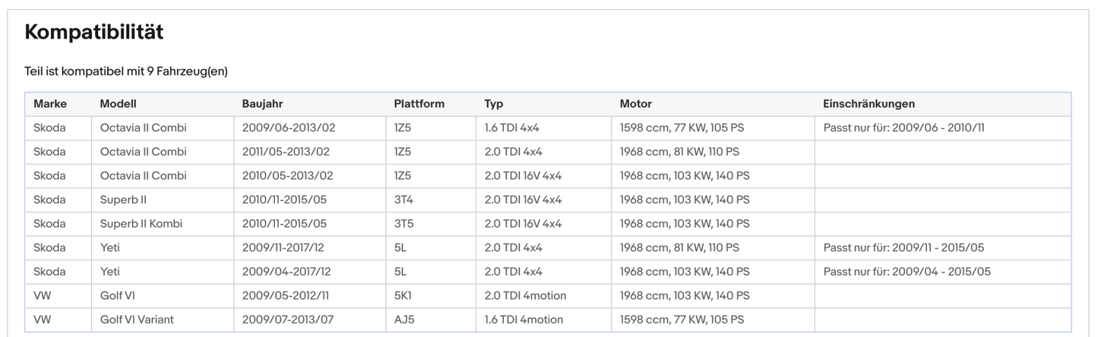The height and width of the screenshot is (337, 1098).
Task: Click the 5K1 platform cell
Action: [x=403, y=296]
